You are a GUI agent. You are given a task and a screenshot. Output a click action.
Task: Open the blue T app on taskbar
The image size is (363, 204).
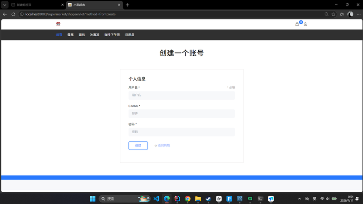271,199
